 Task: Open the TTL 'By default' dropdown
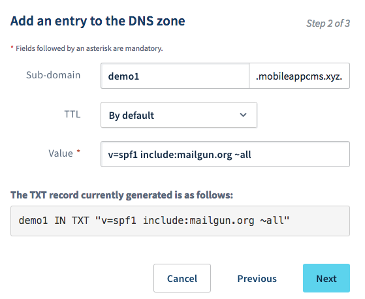(179, 115)
